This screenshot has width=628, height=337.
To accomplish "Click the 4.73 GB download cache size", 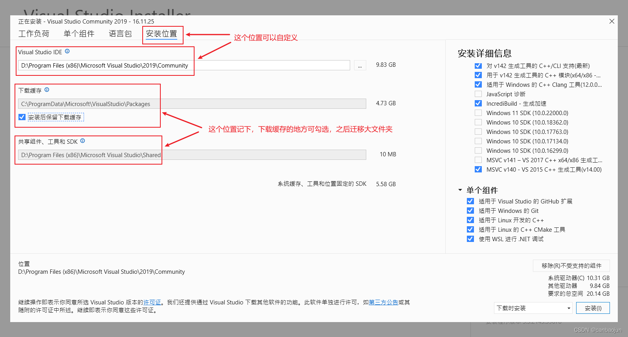I will click(x=386, y=103).
